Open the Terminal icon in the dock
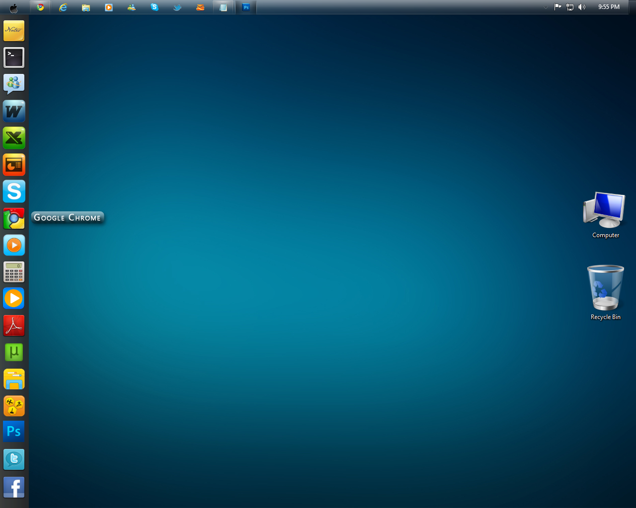This screenshot has width=636, height=508. pos(13,58)
